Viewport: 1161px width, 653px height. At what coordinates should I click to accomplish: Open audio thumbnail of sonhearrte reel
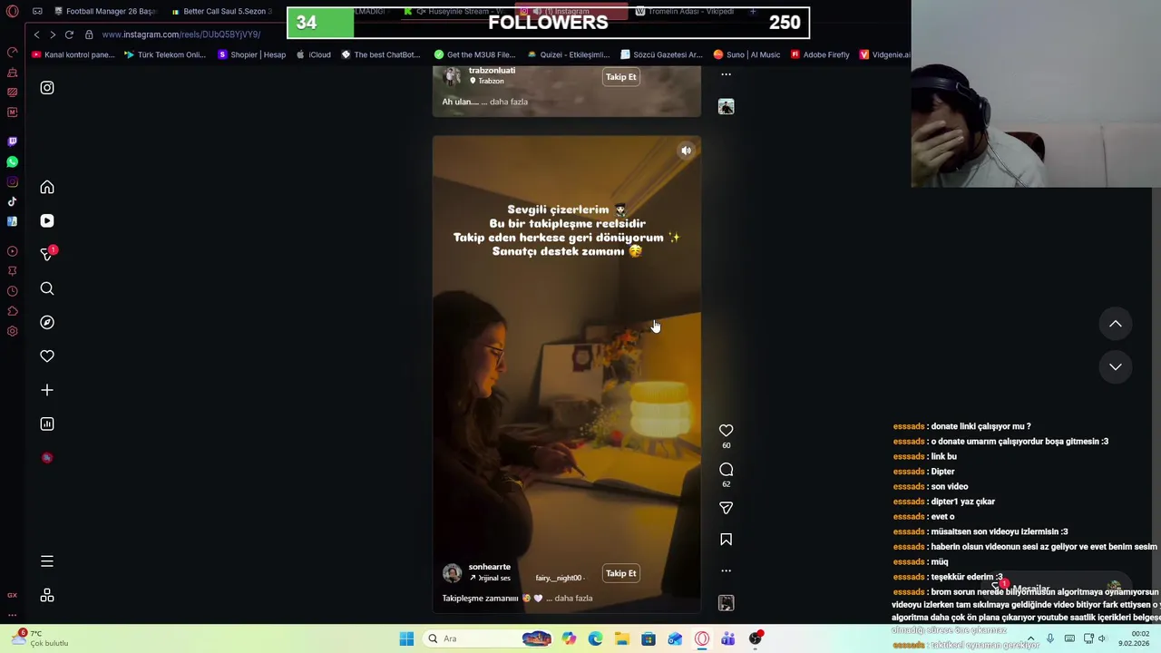726,603
